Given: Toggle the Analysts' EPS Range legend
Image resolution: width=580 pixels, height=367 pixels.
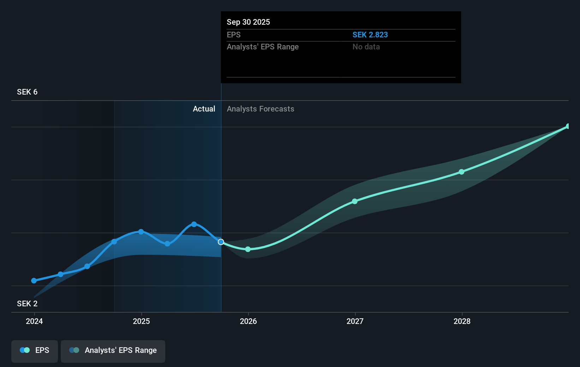Looking at the screenshot, I should pos(113,351).
